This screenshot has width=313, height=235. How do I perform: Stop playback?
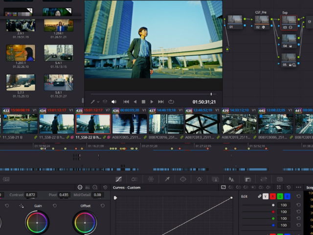pos(143,102)
